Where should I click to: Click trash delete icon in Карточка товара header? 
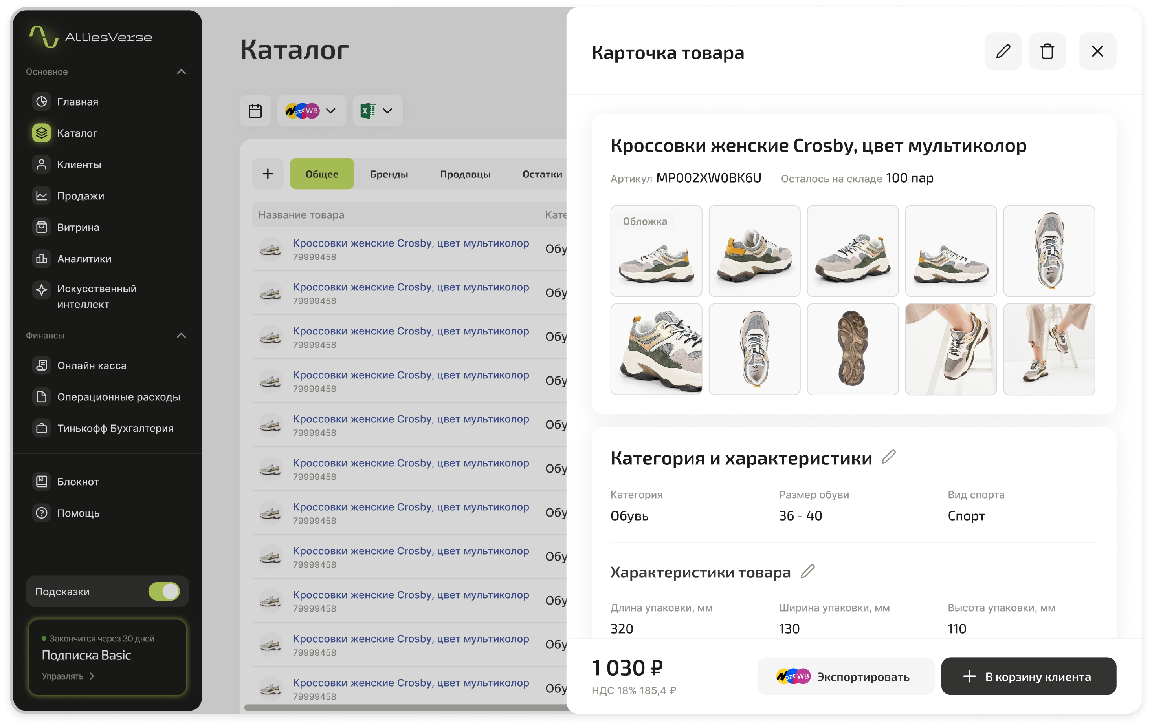point(1047,51)
